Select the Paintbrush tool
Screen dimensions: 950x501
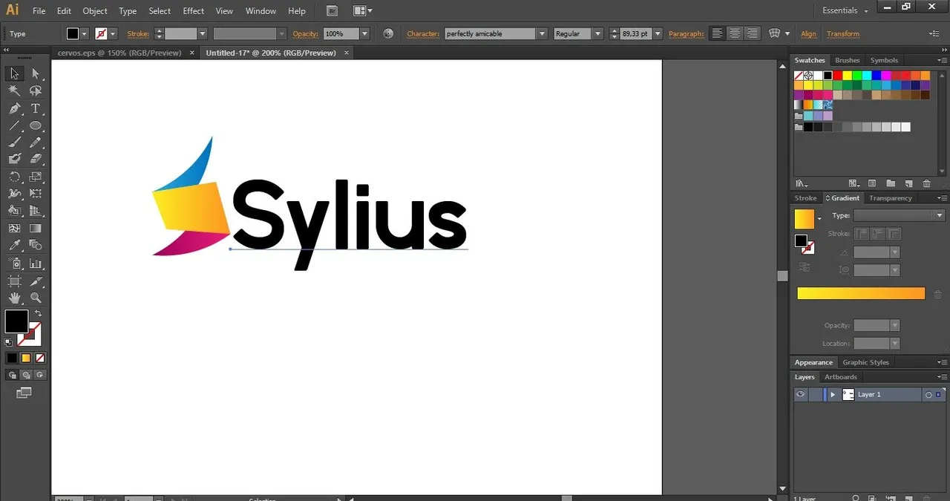click(x=14, y=143)
